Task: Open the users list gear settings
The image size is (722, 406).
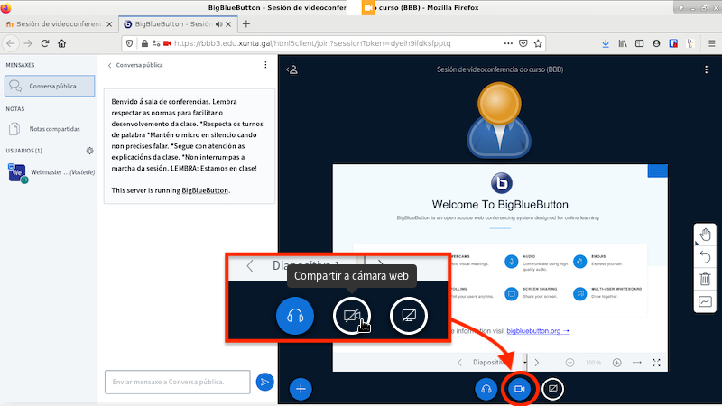Action: 89,151
